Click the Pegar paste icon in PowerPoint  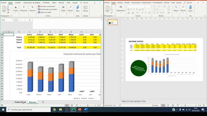[x=107, y=8]
